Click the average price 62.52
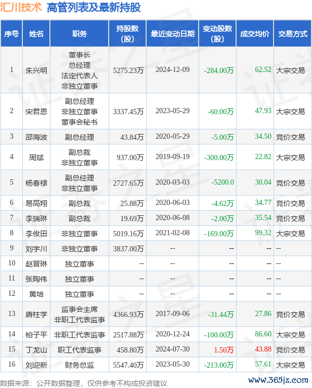Viewport: 312px width, 388px height. pos(263,69)
